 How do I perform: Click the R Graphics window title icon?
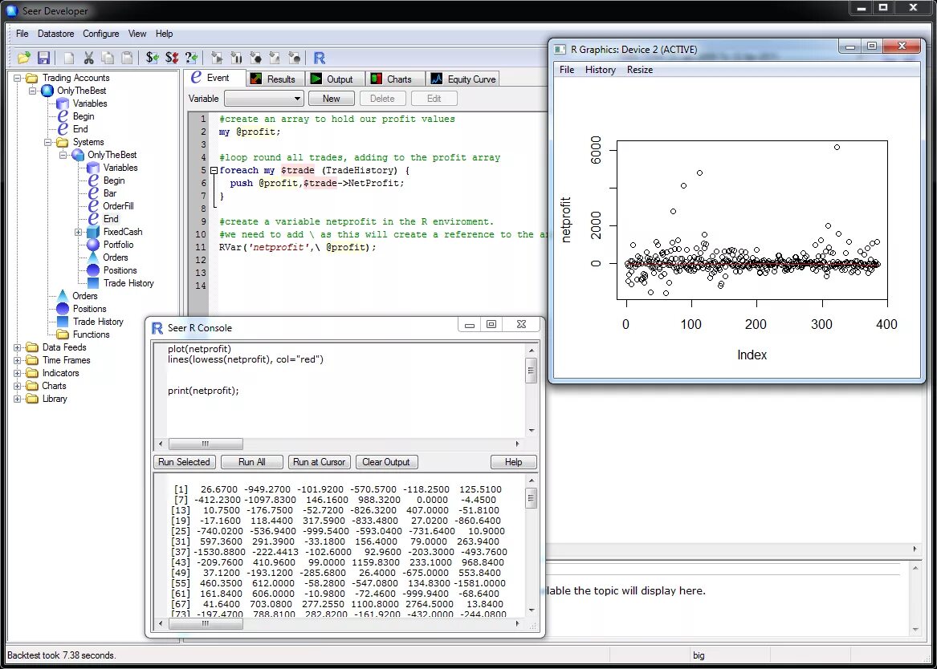(x=560, y=49)
